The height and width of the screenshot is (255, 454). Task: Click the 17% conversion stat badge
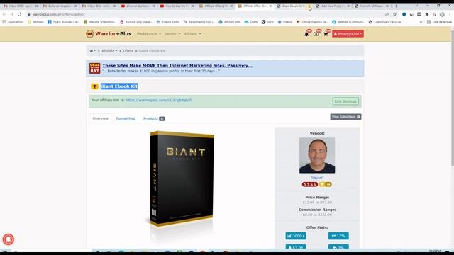pos(338,236)
